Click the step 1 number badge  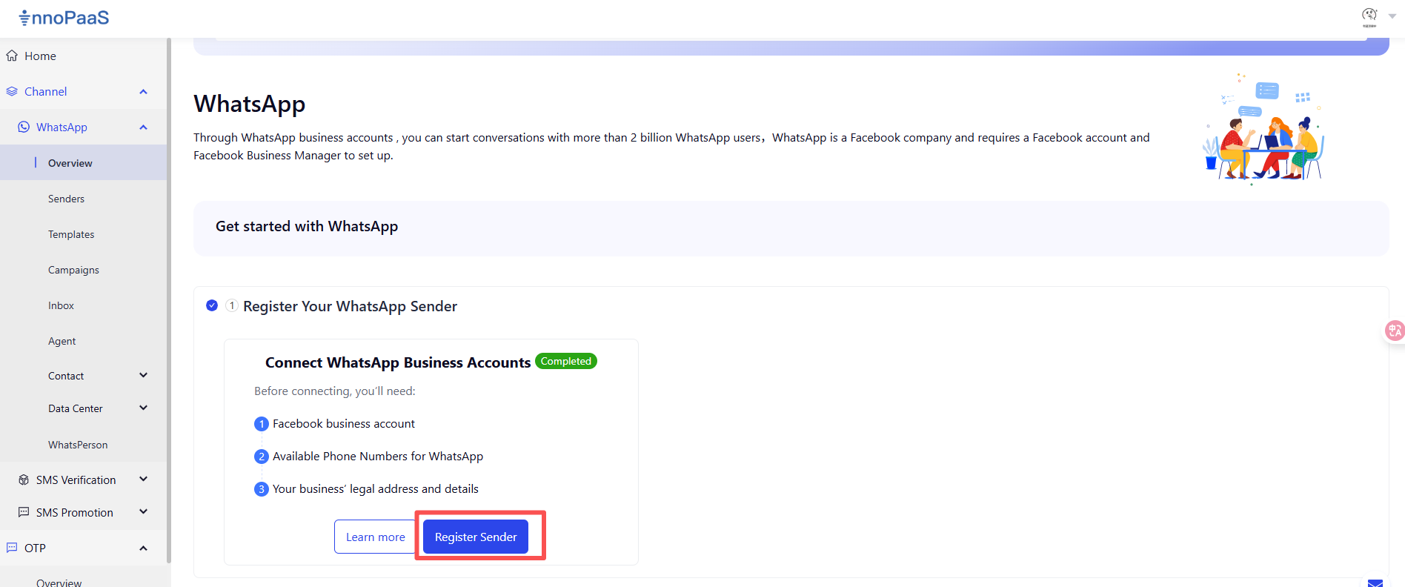click(232, 305)
